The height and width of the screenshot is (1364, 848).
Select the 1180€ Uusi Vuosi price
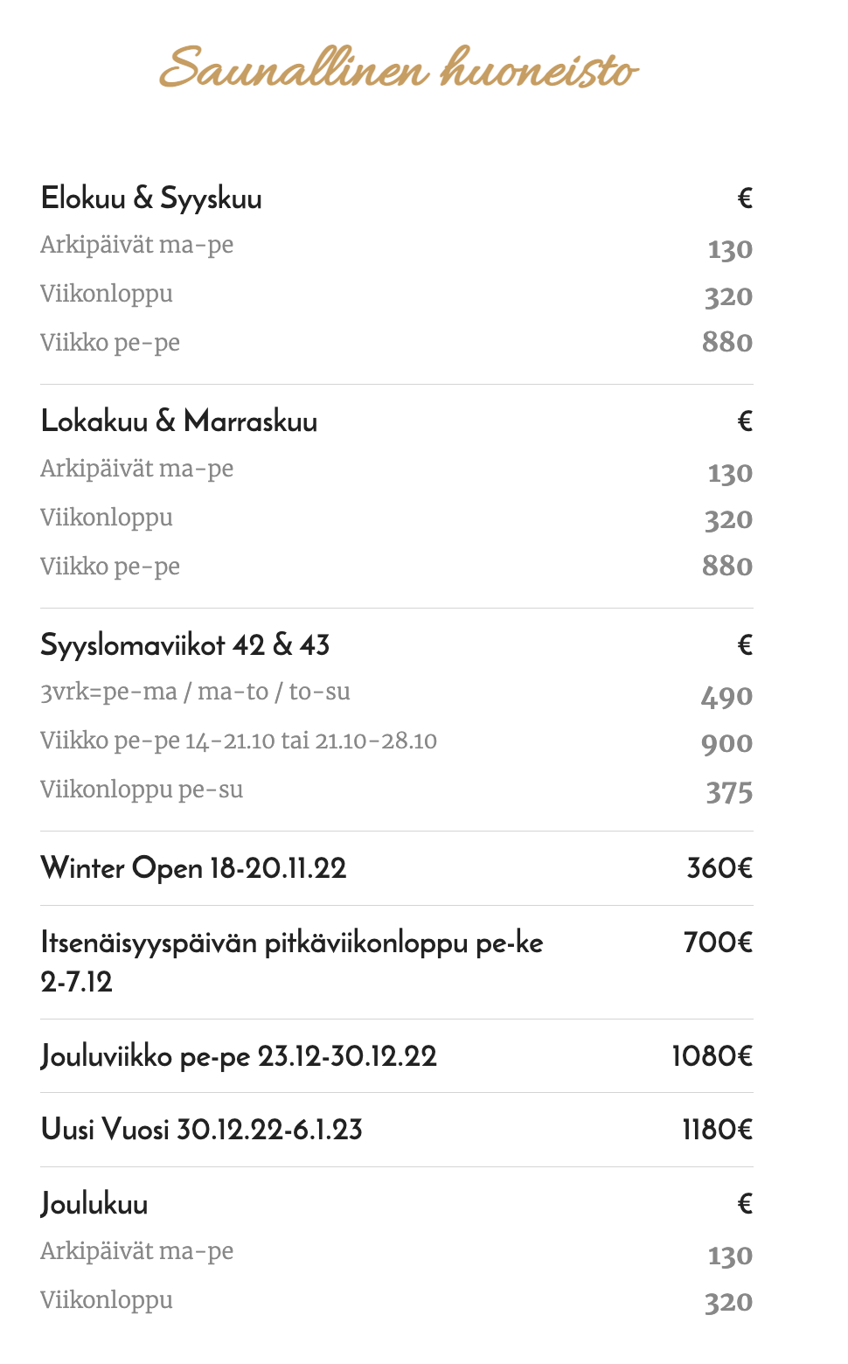click(x=717, y=1130)
